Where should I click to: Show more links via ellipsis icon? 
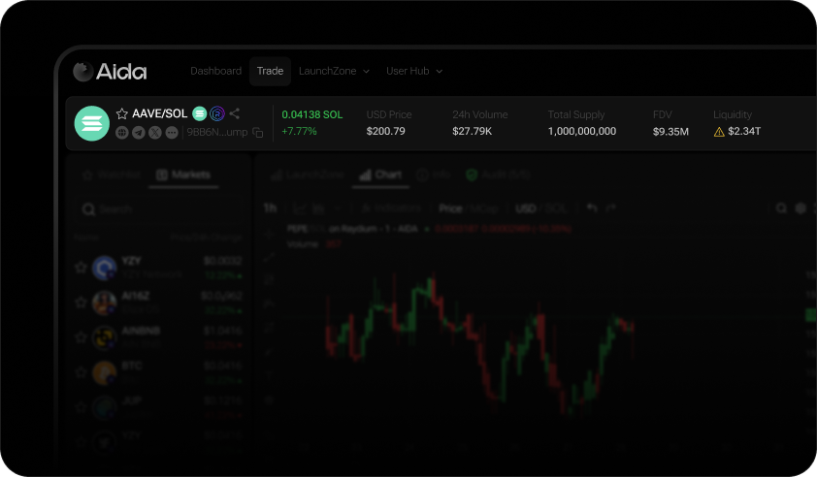[x=172, y=133]
